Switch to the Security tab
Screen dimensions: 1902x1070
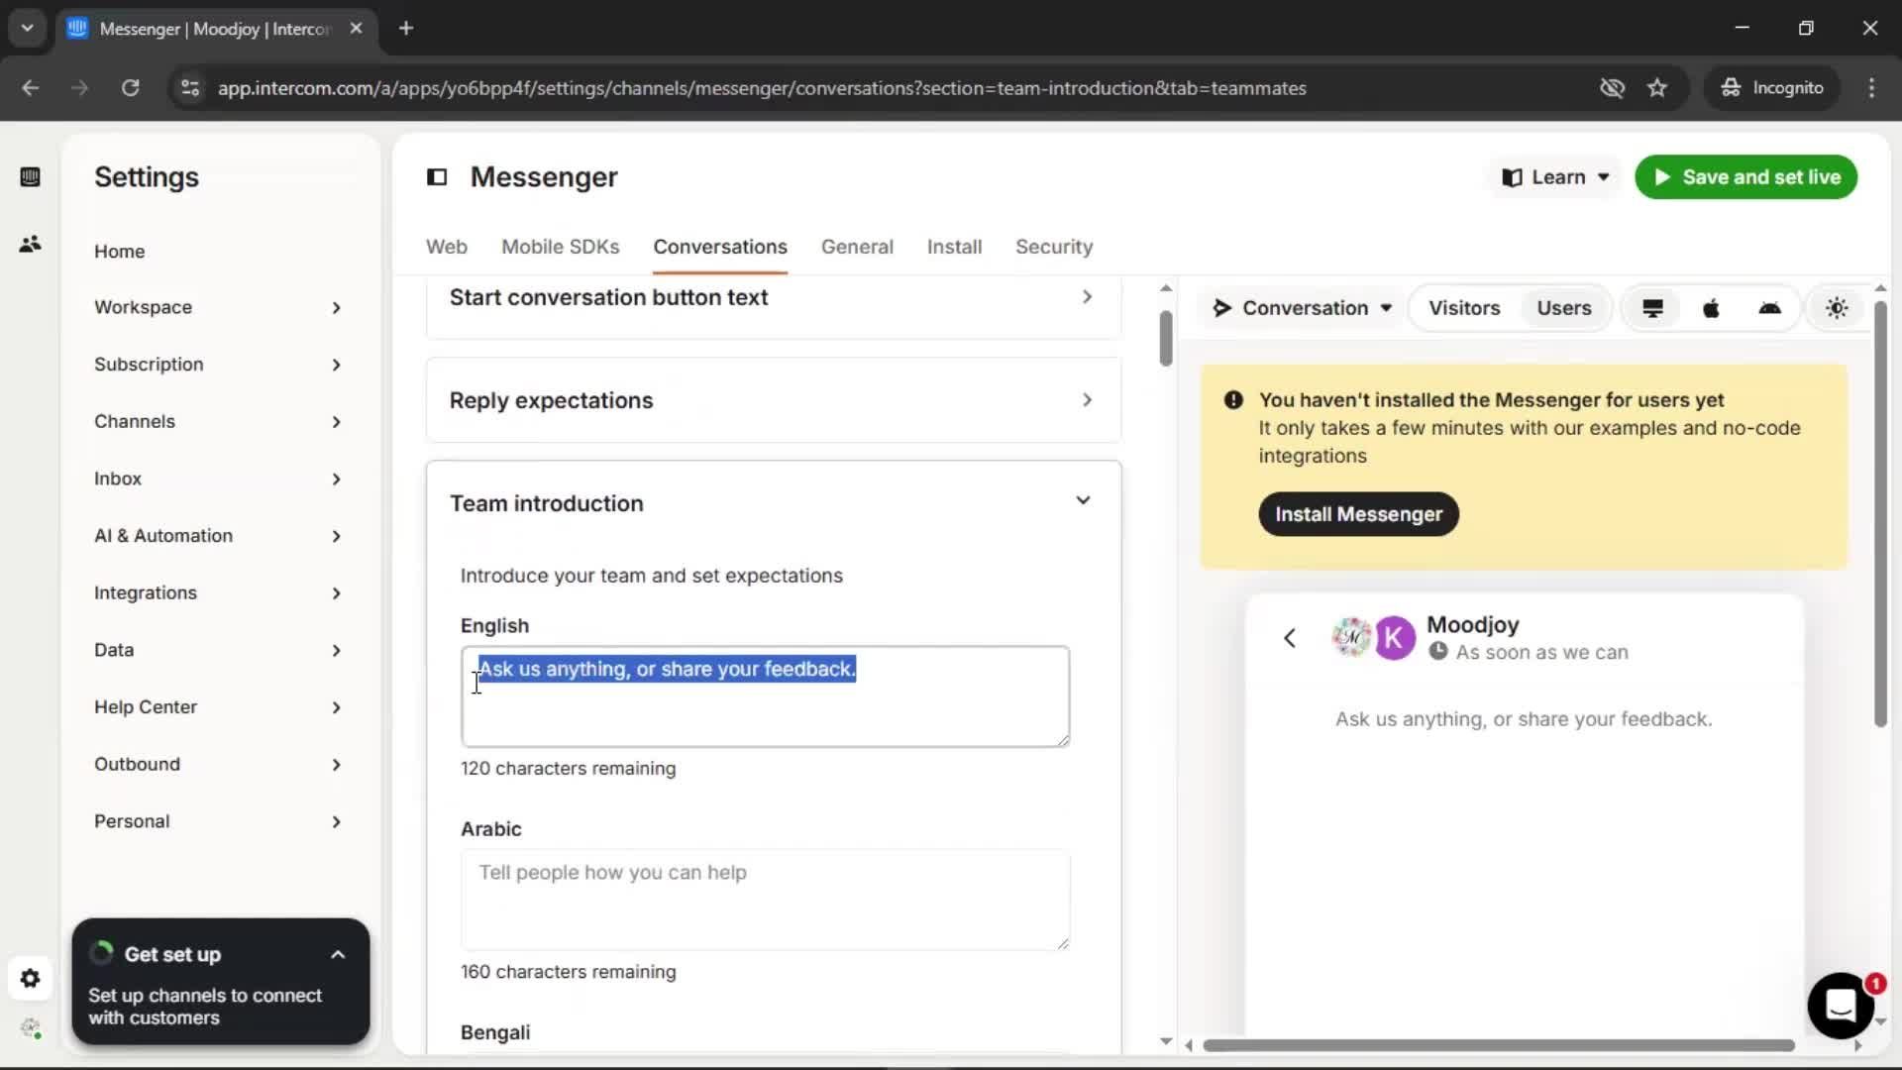tap(1054, 247)
